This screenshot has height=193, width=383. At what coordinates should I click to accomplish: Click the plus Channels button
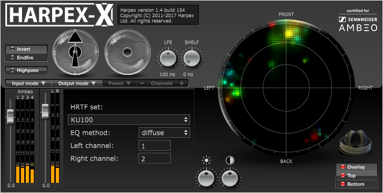(x=182, y=83)
